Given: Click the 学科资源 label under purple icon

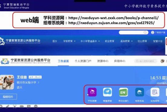Looking at the screenshot, I should pyautogui.click(x=92, y=101).
